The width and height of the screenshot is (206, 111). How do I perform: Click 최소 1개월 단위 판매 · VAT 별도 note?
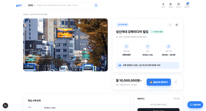point(126,85)
